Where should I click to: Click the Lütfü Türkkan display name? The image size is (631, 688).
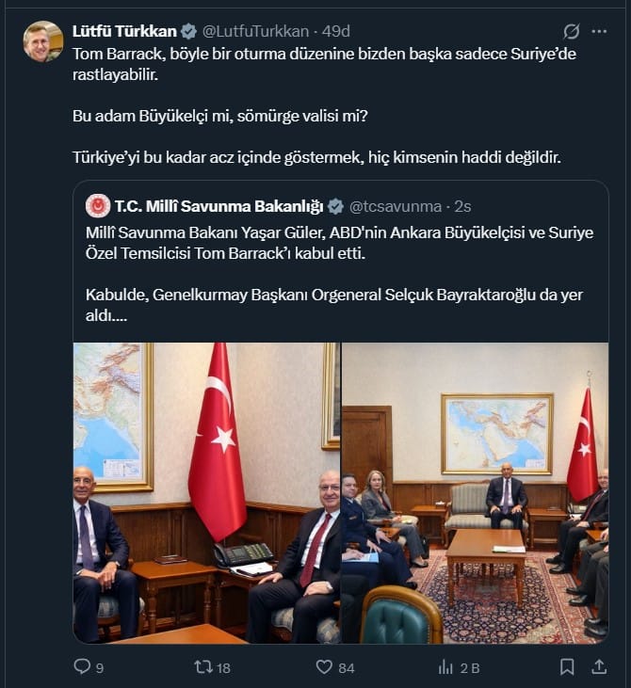point(124,31)
